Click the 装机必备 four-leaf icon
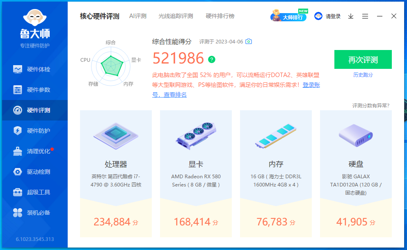 click(x=18, y=213)
